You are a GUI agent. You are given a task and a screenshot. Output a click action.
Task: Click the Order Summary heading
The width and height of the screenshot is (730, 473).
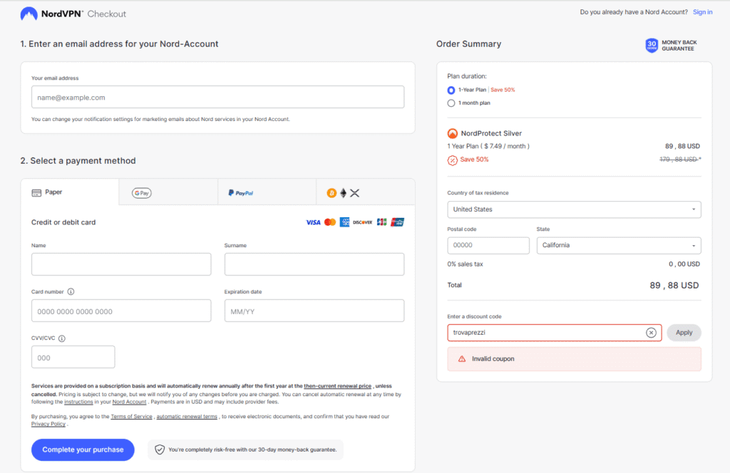point(468,44)
